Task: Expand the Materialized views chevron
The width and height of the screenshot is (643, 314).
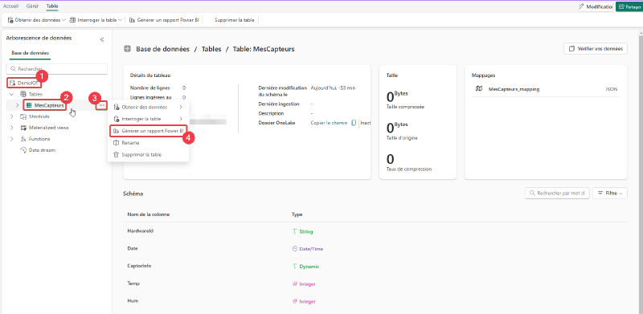Action: click(11, 128)
